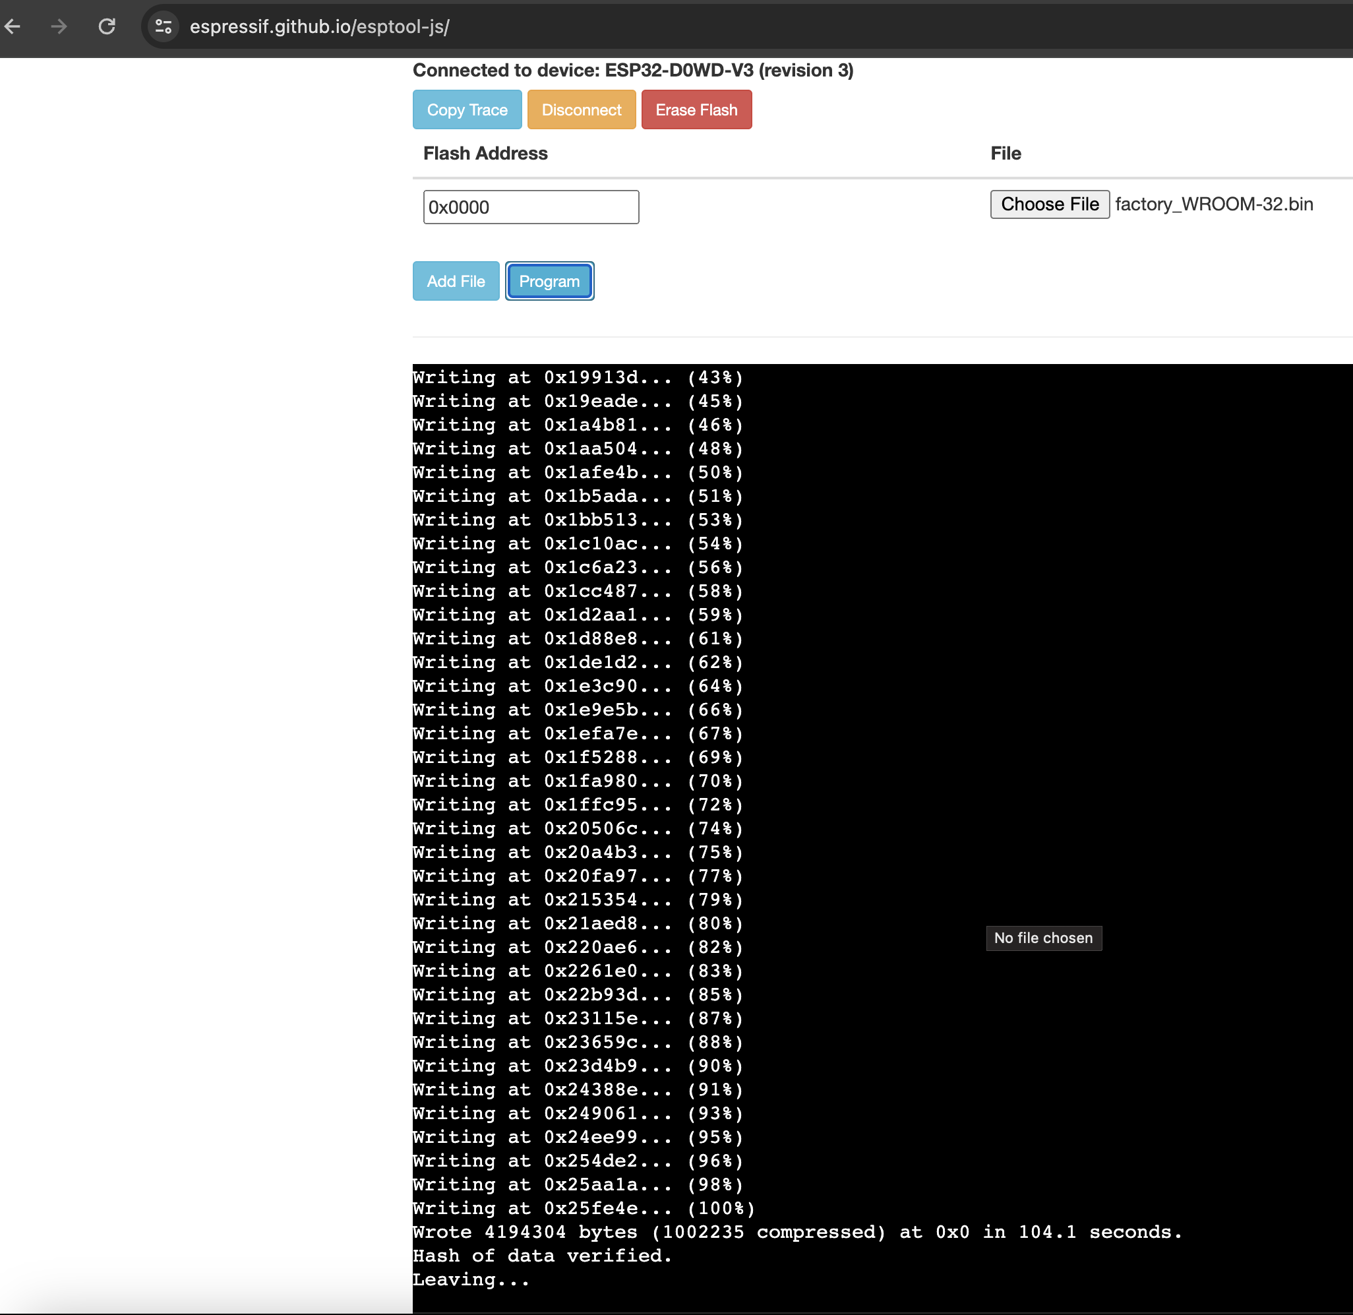
Task: Click the orange Disconnect button
Action: point(581,110)
